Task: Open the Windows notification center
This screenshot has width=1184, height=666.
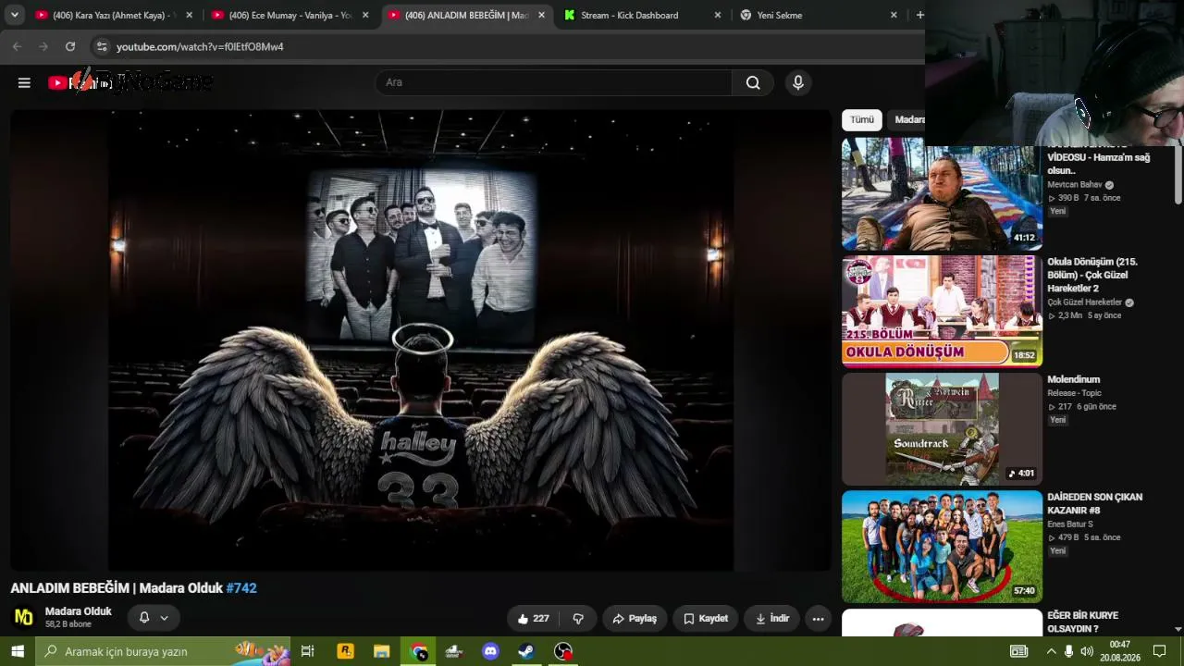Action: pyautogui.click(x=1159, y=651)
